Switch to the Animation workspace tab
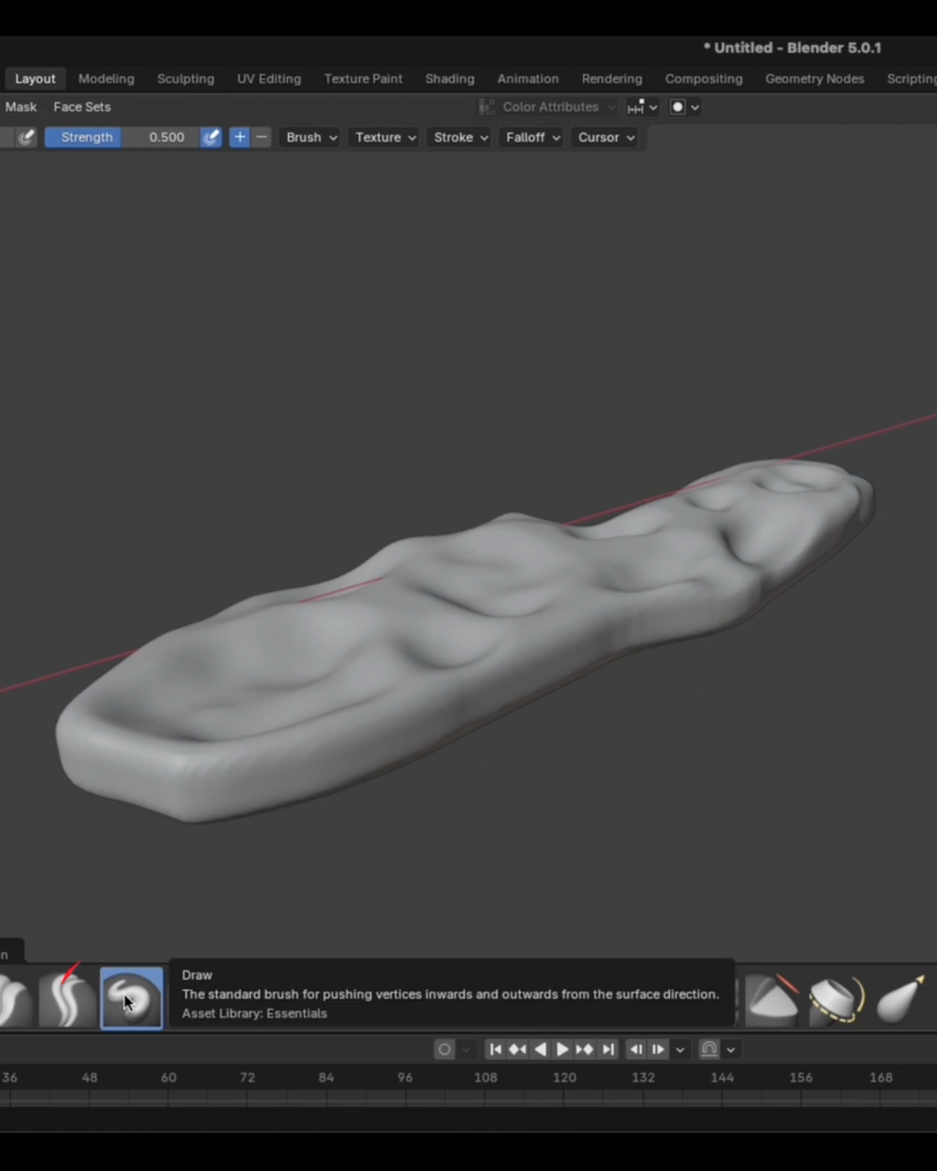The image size is (937, 1171). [x=528, y=79]
